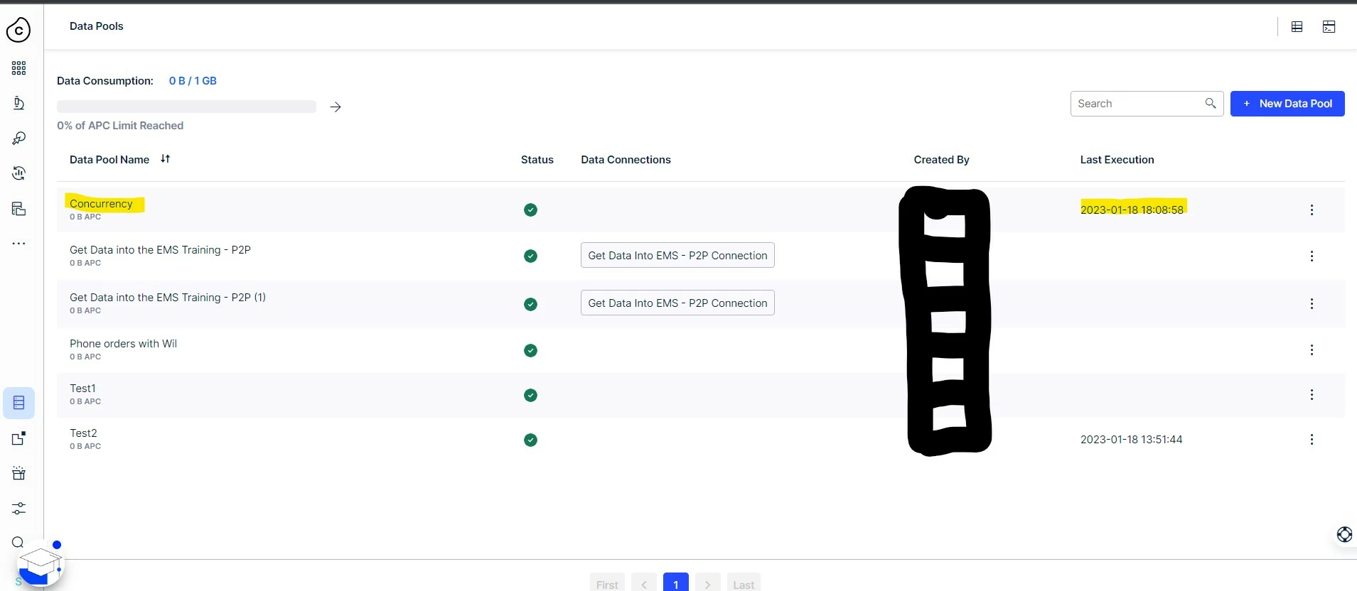Click the Data Pools page title
Viewport: 1357px width, 591px height.
point(97,26)
